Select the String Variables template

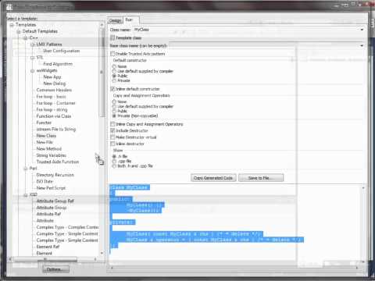pos(51,155)
